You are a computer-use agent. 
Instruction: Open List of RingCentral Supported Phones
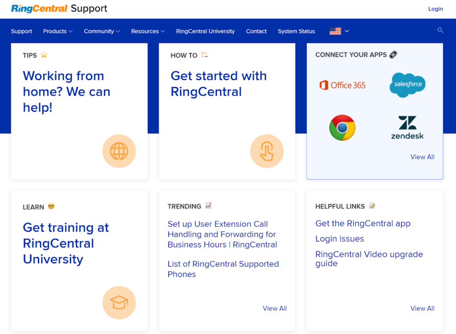223,269
